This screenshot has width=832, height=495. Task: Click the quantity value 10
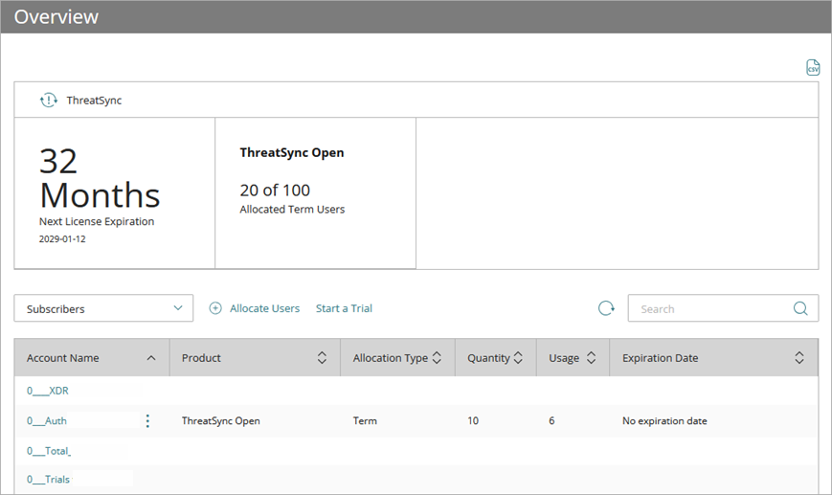coord(473,420)
